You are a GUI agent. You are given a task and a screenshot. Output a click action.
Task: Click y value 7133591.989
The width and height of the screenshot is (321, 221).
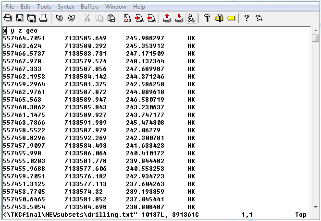(x=86, y=123)
